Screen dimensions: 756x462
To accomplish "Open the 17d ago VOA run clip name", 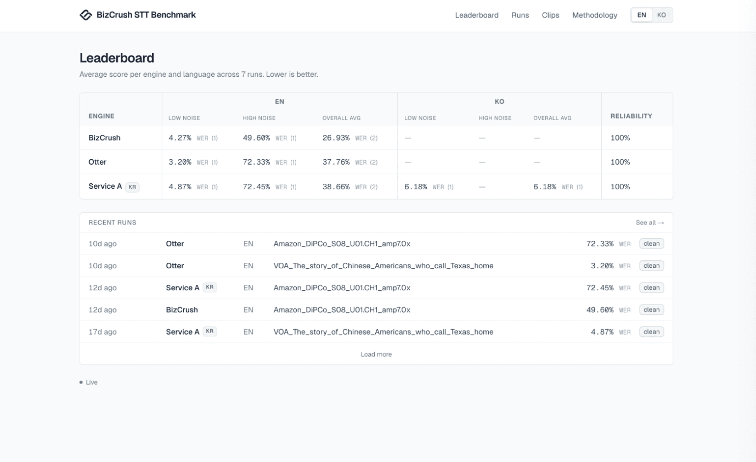I will (383, 331).
